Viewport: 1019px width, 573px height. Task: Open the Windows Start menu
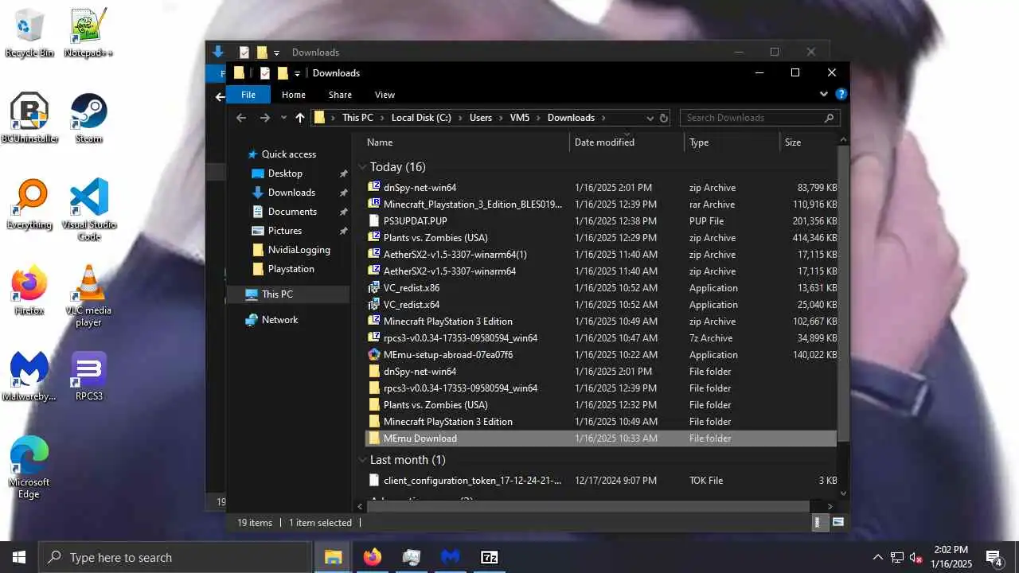point(19,557)
